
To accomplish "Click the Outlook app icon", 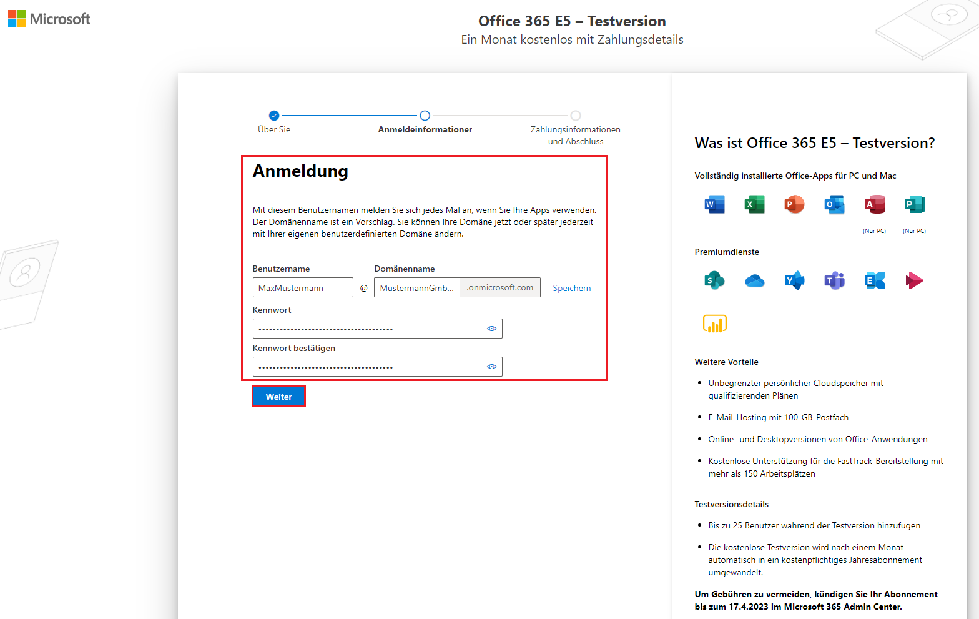I will point(834,204).
